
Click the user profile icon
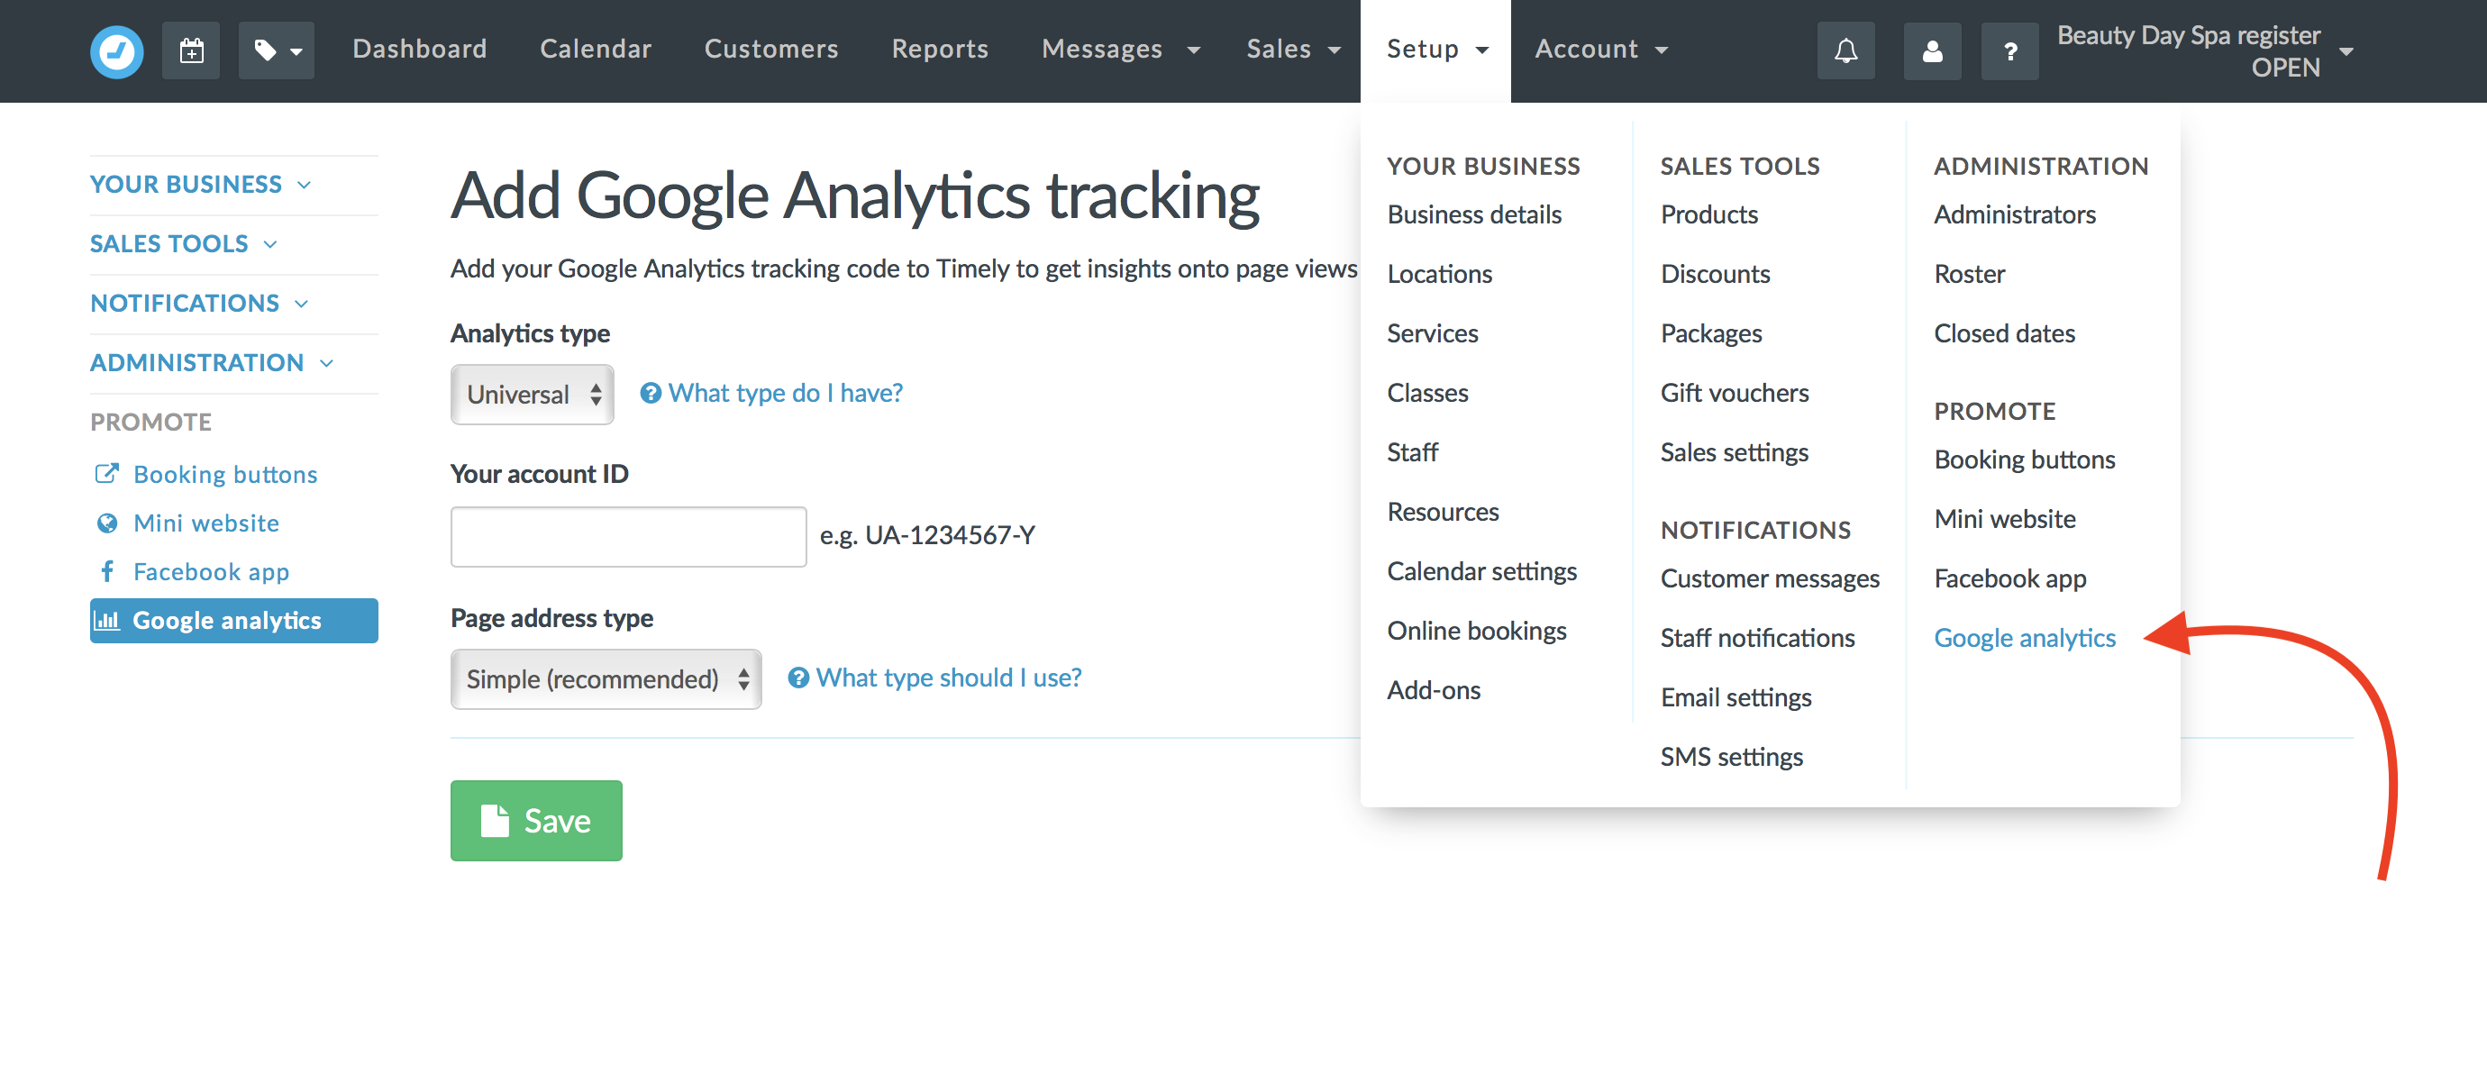[1932, 50]
